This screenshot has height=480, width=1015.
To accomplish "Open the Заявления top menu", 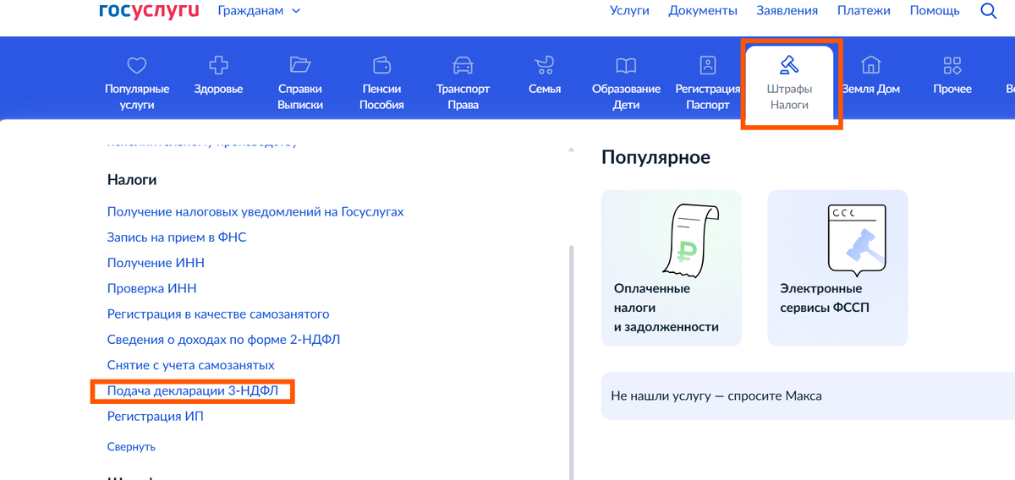I will [787, 11].
